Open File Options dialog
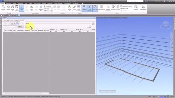This screenshot has height=98, width=175. point(17,8)
